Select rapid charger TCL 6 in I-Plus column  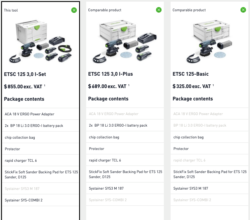pos(105,160)
